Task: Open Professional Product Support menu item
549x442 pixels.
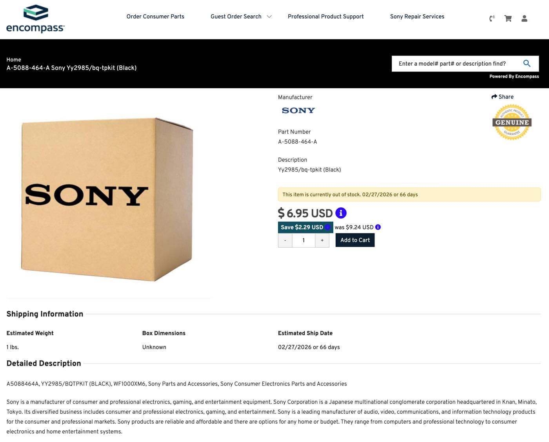Action: coord(325,16)
